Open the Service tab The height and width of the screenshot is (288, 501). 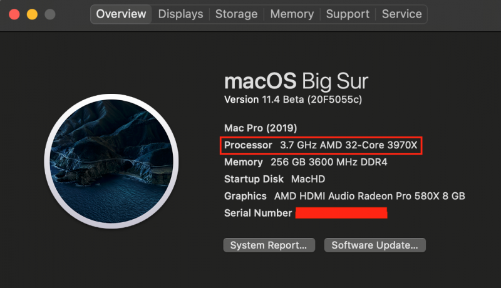pos(401,14)
